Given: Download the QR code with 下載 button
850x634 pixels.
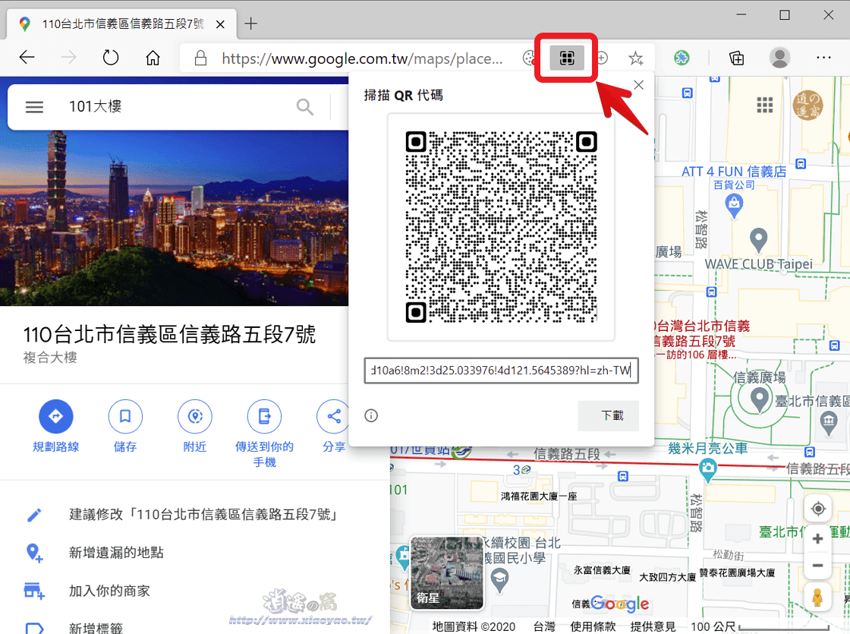Looking at the screenshot, I should (608, 416).
